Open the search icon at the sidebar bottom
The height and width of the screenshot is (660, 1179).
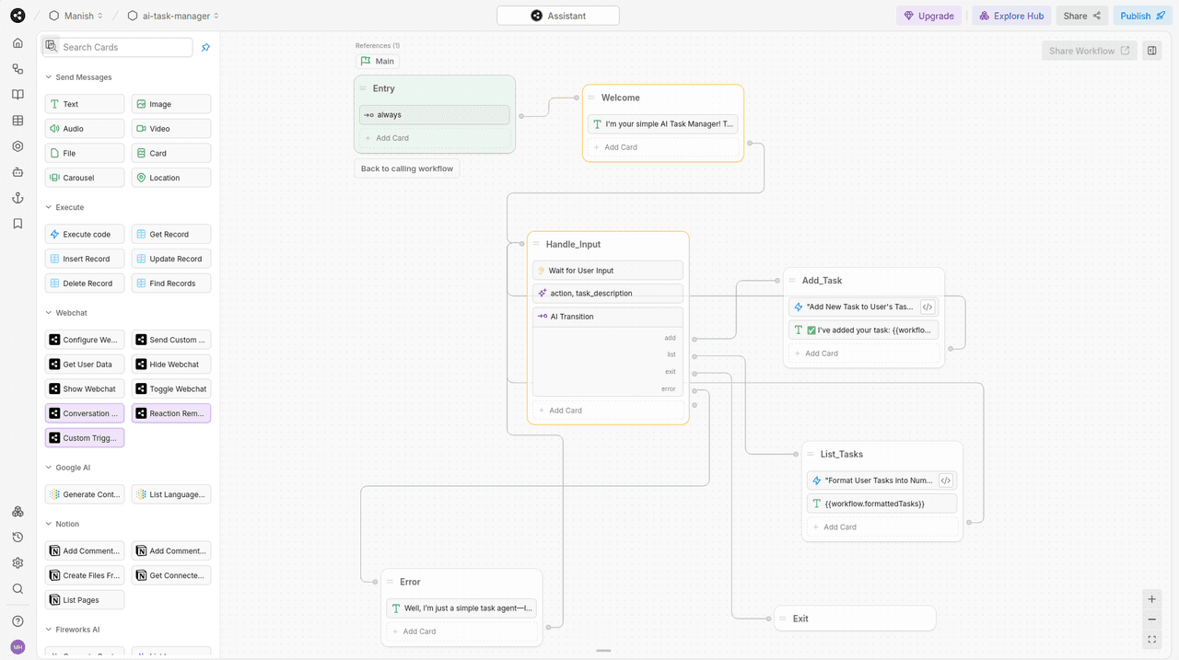(x=17, y=588)
